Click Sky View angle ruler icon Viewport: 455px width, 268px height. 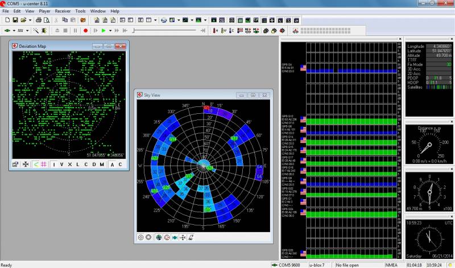click(x=191, y=237)
